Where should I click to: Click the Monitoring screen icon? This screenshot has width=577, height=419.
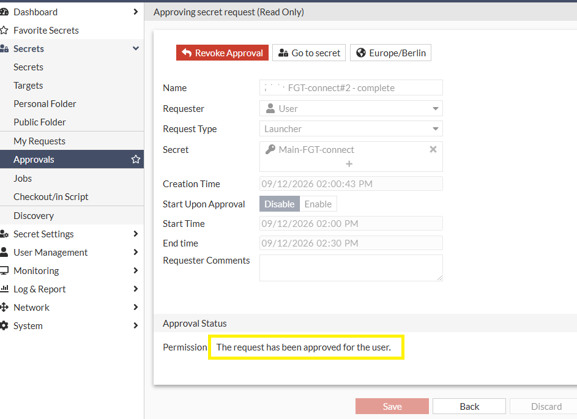coord(4,271)
